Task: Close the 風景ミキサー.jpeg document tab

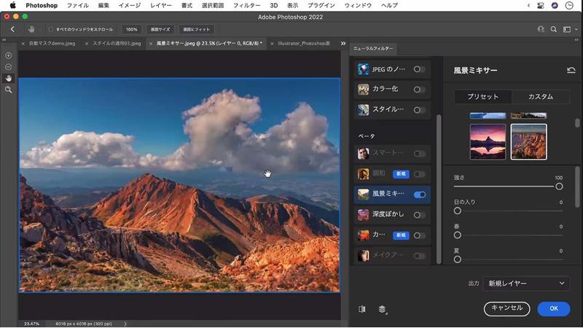Action: click(x=151, y=44)
